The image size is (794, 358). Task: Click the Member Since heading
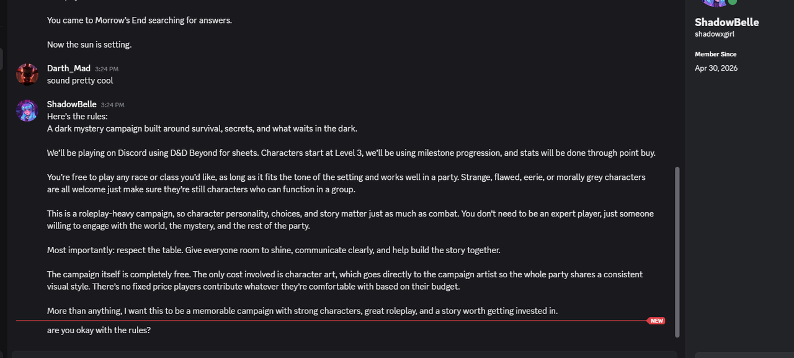click(x=716, y=54)
